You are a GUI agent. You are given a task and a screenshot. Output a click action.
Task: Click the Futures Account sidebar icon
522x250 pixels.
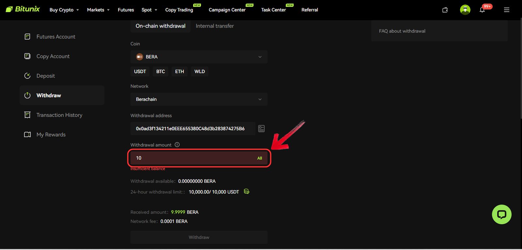[27, 37]
